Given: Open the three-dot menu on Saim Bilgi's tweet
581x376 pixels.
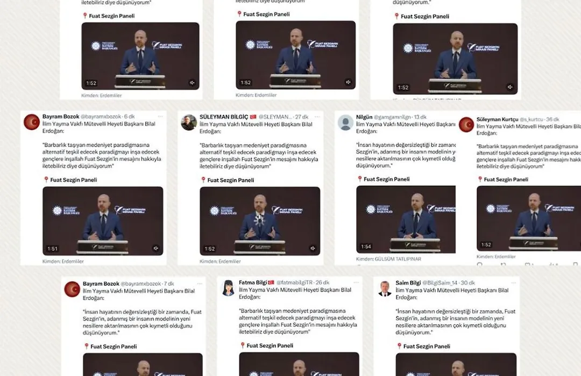Looking at the screenshot, I should (513, 283).
